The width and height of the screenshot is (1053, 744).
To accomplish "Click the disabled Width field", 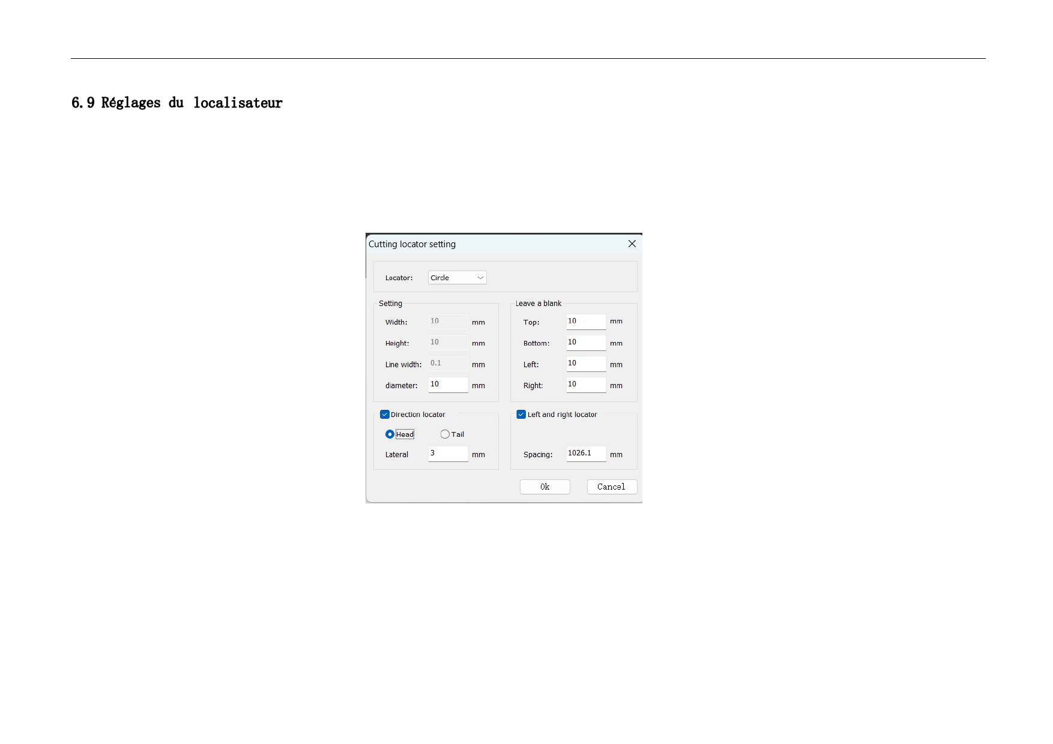I will point(448,322).
